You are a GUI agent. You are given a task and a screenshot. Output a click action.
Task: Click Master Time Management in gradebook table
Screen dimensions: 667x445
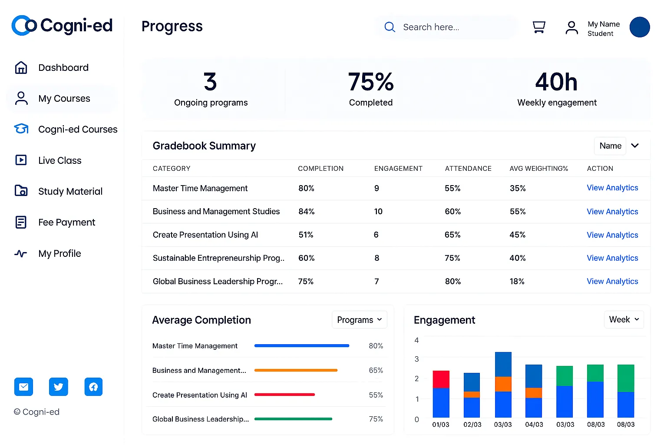coord(200,189)
